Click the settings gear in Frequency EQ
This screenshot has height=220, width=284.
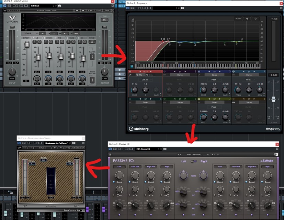(x=255, y=19)
